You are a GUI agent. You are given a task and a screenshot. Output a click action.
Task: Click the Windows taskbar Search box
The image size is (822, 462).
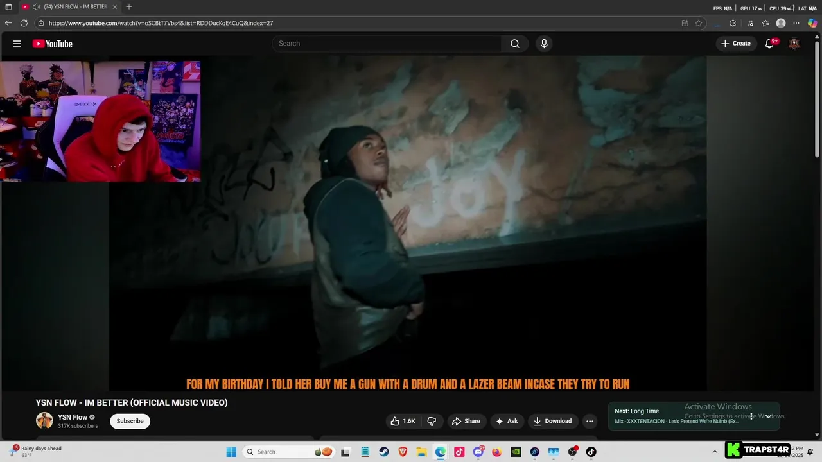[289, 452]
